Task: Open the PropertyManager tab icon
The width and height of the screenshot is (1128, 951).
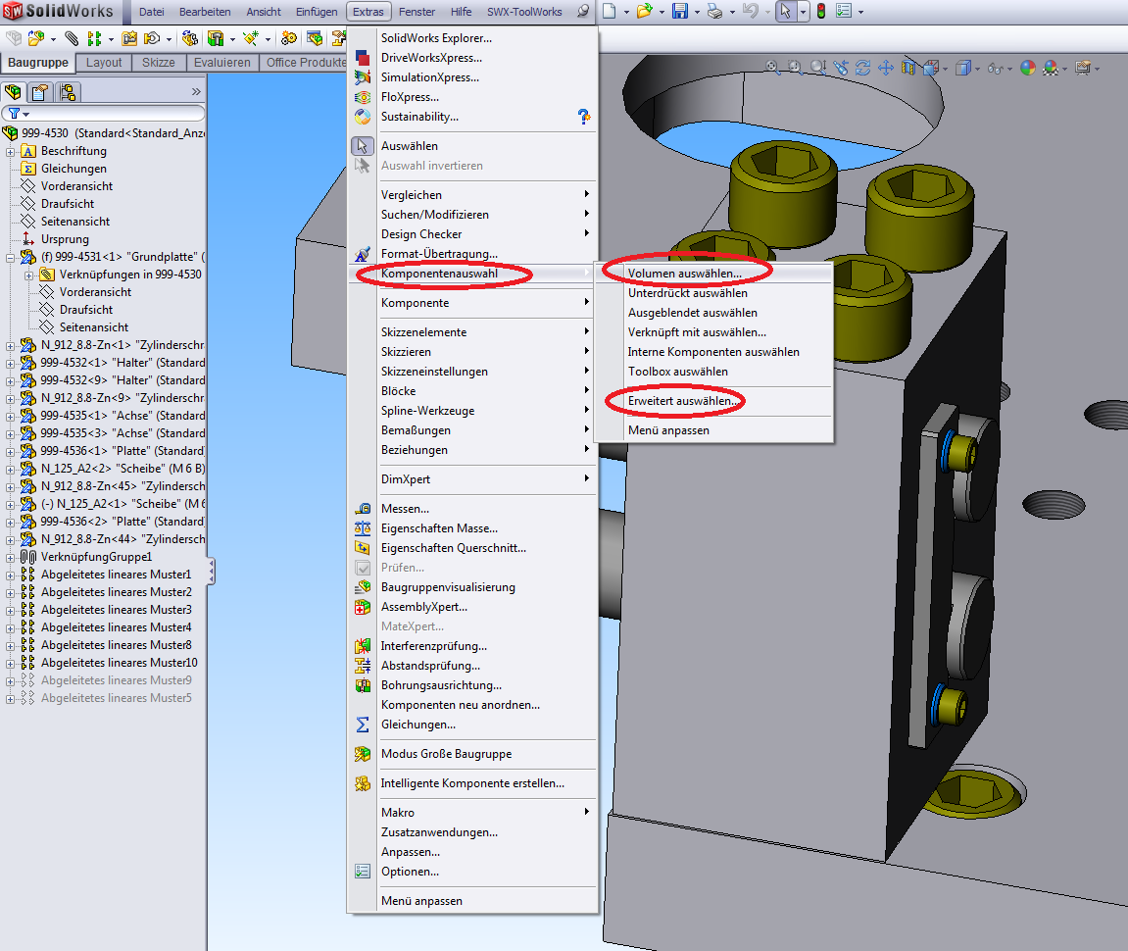Action: click(x=40, y=91)
